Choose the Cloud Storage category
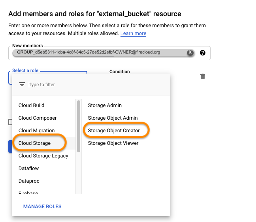This screenshot has width=256, height=222. pyautogui.click(x=35, y=143)
